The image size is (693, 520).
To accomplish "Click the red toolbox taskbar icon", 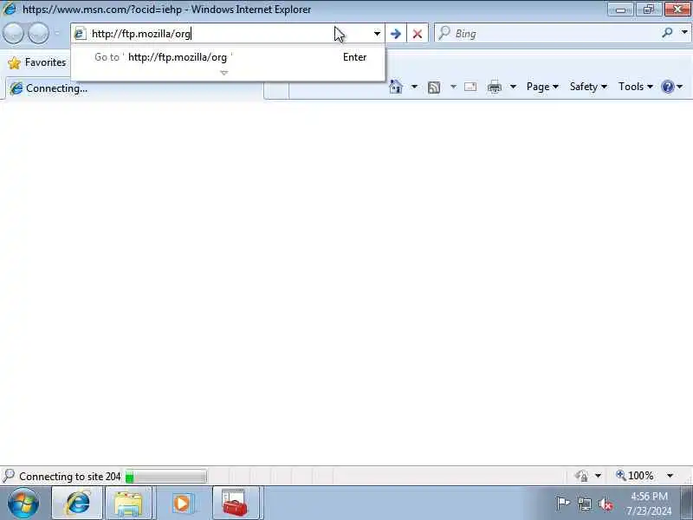I will coord(235,504).
